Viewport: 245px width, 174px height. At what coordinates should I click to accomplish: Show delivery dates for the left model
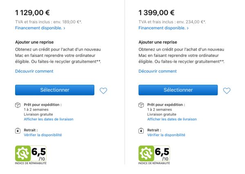tap(49, 119)
